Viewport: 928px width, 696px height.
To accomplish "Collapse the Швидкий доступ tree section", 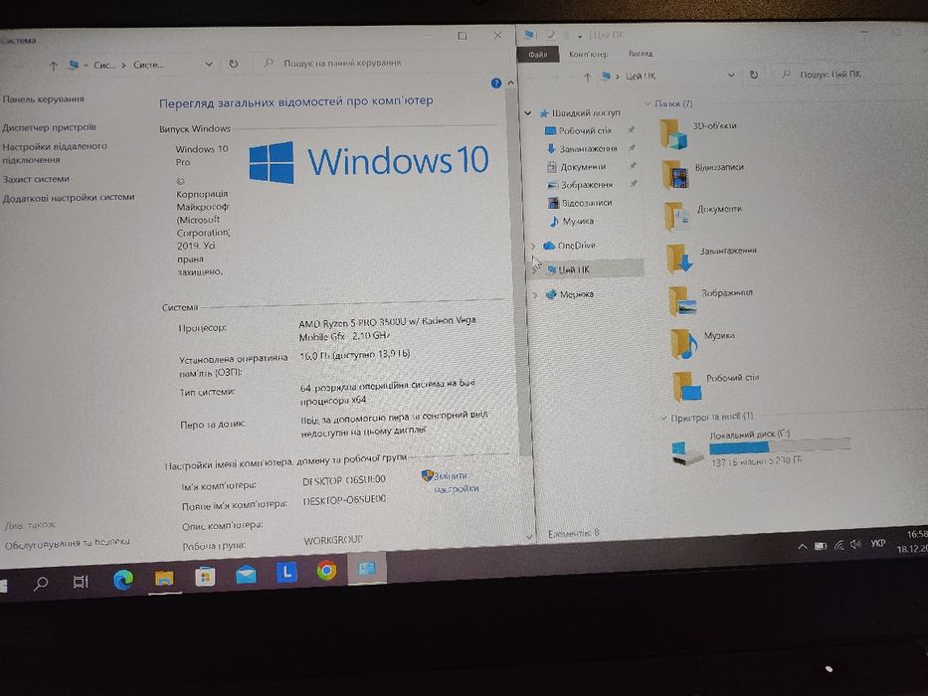I will [528, 112].
